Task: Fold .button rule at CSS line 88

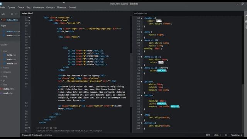Action: [x=141, y=95]
